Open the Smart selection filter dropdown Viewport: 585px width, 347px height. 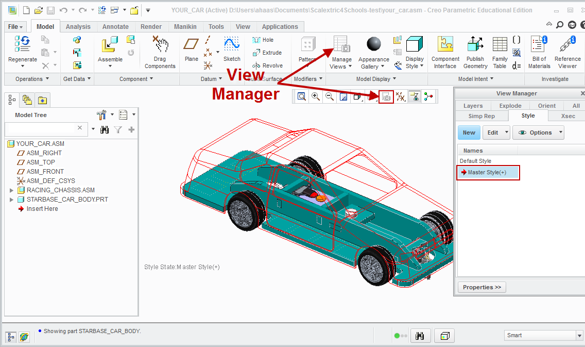point(579,336)
